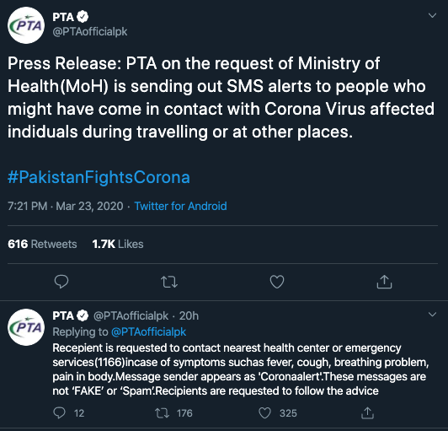Click the @PTAofficialpk handle under the top name
Image resolution: width=448 pixels, height=431 pixels.
[x=90, y=32]
